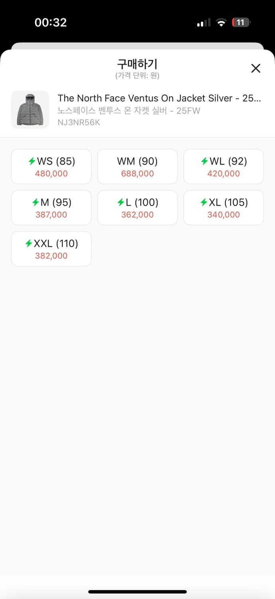Tap the model number NJ3NR56K
The width and height of the screenshot is (275, 599).
tap(79, 123)
